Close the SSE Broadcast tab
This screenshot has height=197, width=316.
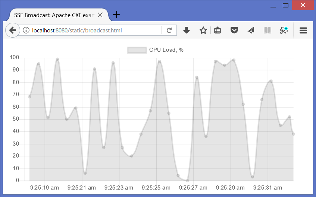[100, 15]
